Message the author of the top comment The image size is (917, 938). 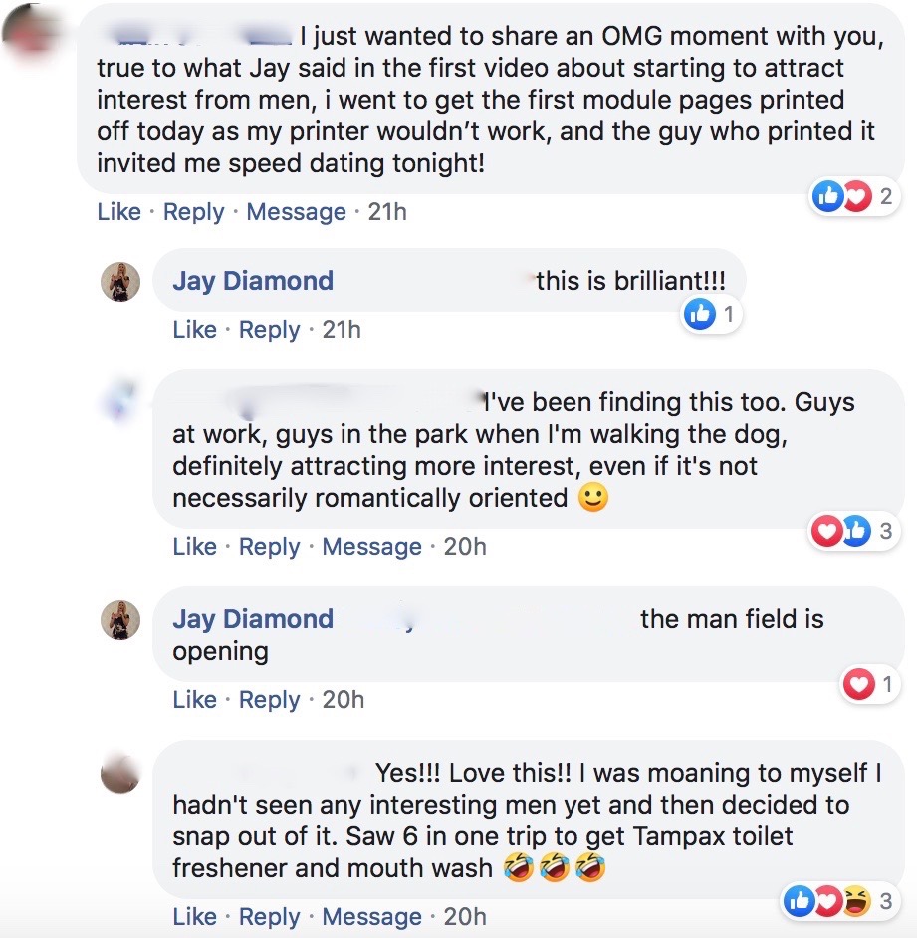296,212
